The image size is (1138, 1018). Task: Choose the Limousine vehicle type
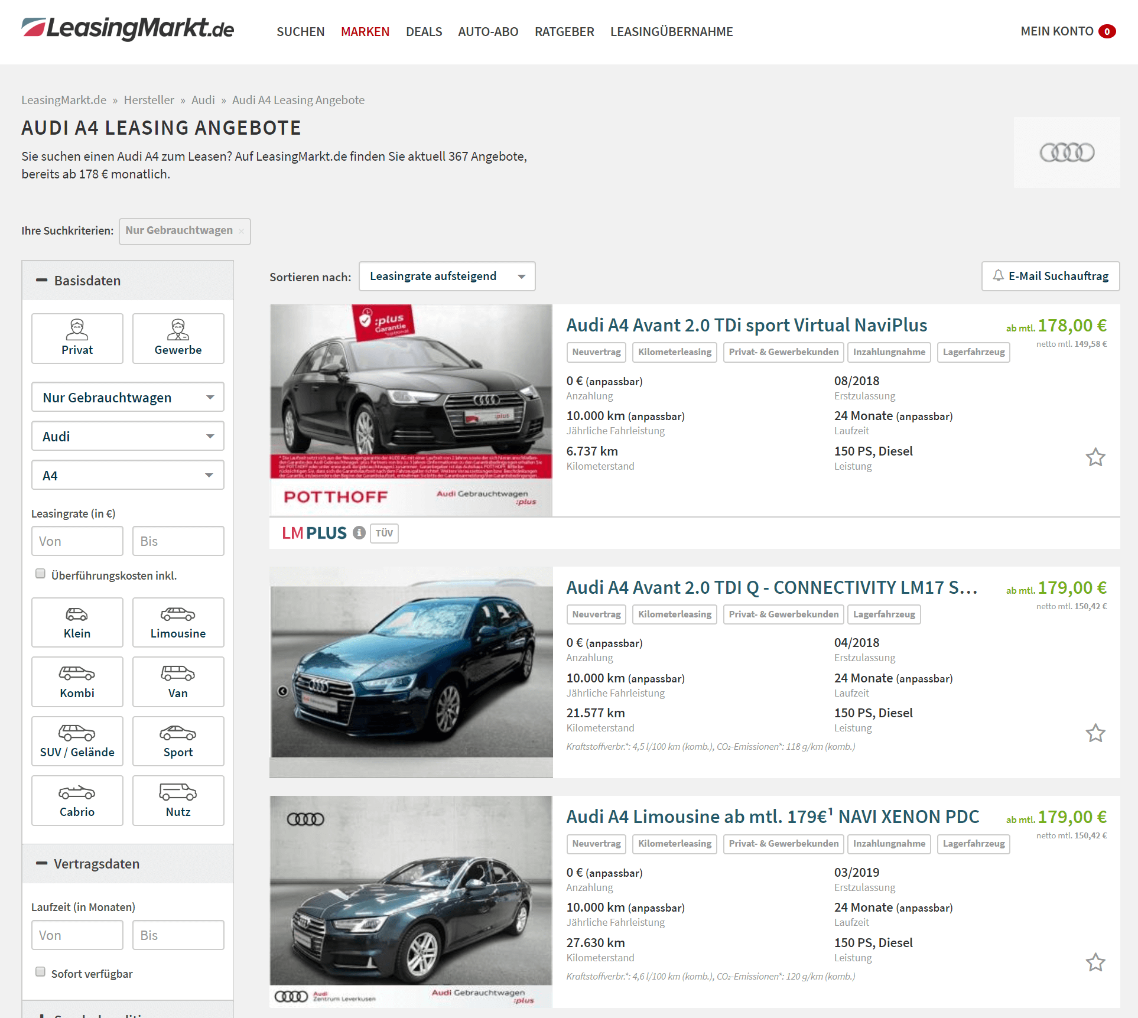[178, 622]
